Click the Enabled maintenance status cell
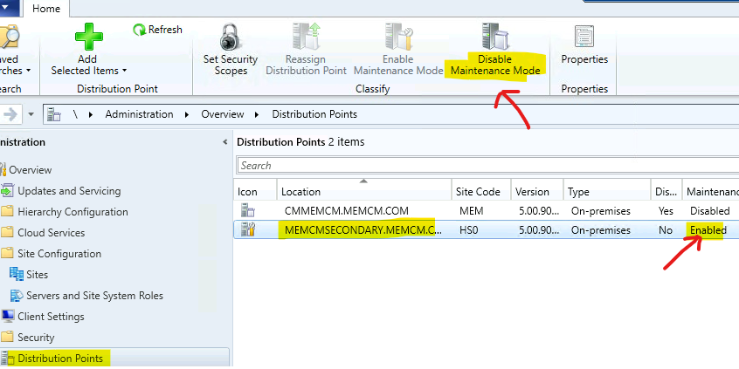This screenshot has width=739, height=369. (x=708, y=230)
